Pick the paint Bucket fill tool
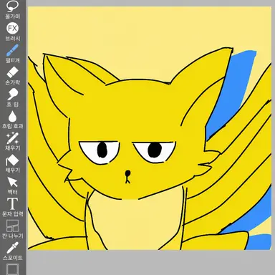The width and height of the screenshot is (275, 275). coord(12,160)
